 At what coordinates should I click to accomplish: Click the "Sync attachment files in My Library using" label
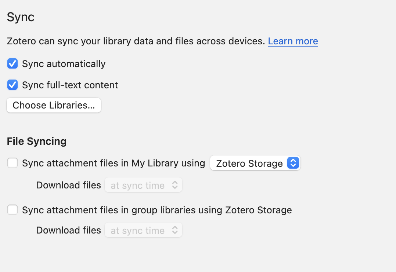coord(114,163)
